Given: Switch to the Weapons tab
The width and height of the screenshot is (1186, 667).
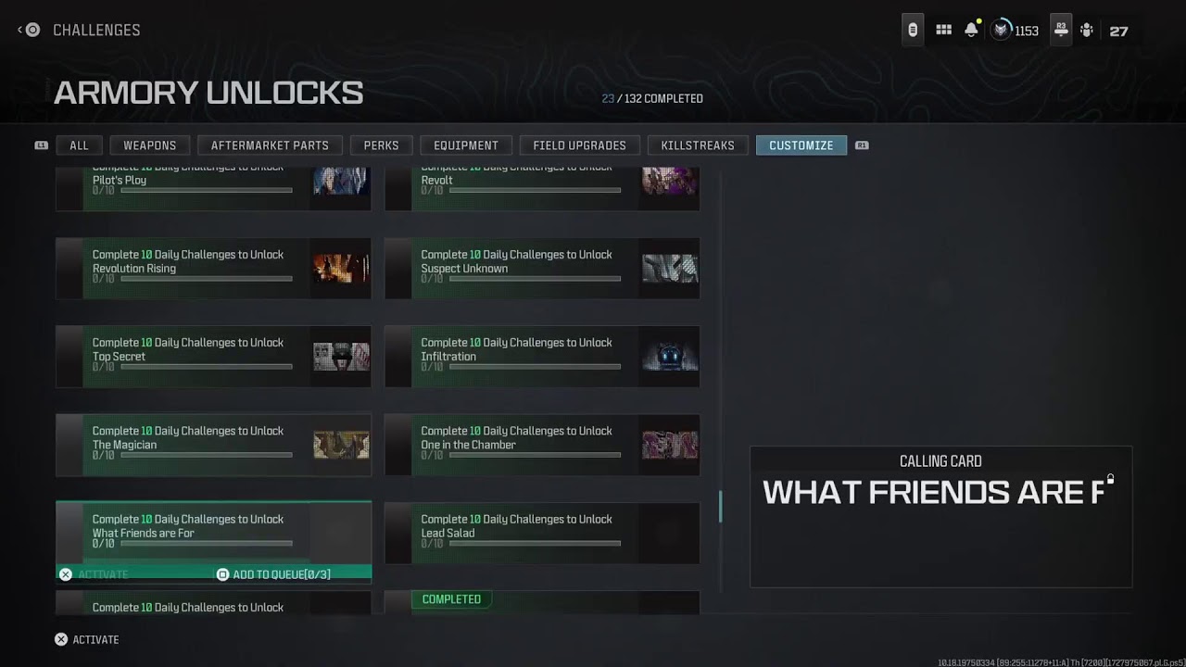Looking at the screenshot, I should pos(150,145).
